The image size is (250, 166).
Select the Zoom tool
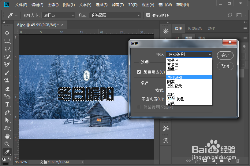coord(7,144)
